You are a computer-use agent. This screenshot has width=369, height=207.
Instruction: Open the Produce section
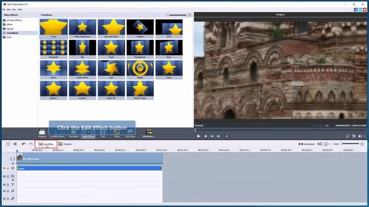point(149,133)
